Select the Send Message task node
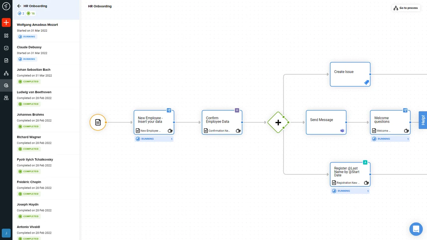The width and height of the screenshot is (427, 240). click(326, 122)
